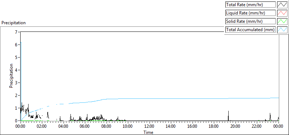Click the 12:00 marker on time axis
The width and height of the screenshot is (289, 135).
click(150, 127)
